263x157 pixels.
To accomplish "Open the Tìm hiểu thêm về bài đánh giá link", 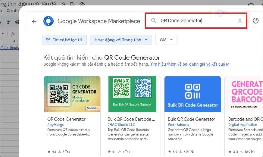I will coord(189,64).
